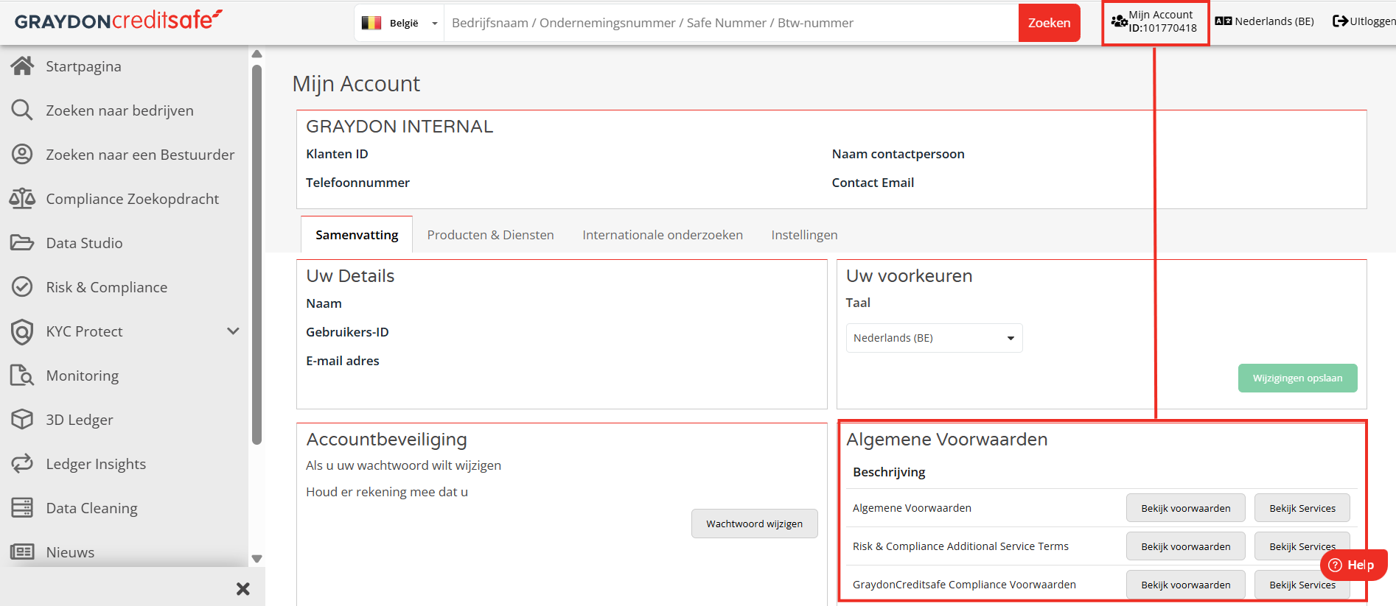Click the checkmark icon for Risk & Compliance
Screen dimensions: 1396x606
pos(22,287)
